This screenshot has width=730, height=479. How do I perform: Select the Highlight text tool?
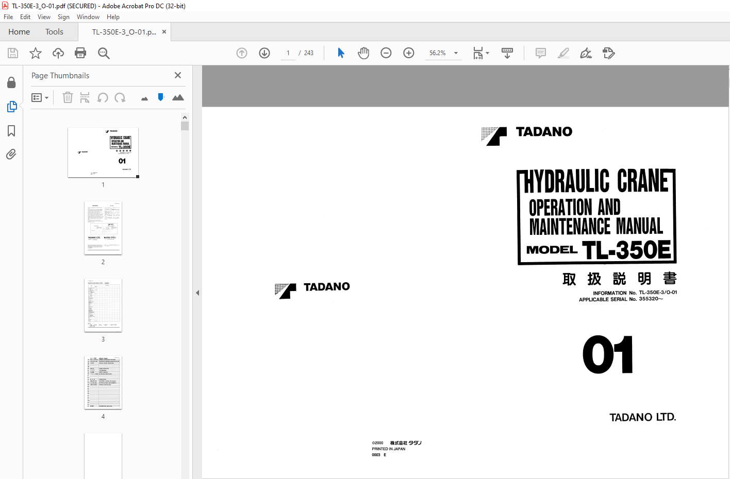(563, 53)
